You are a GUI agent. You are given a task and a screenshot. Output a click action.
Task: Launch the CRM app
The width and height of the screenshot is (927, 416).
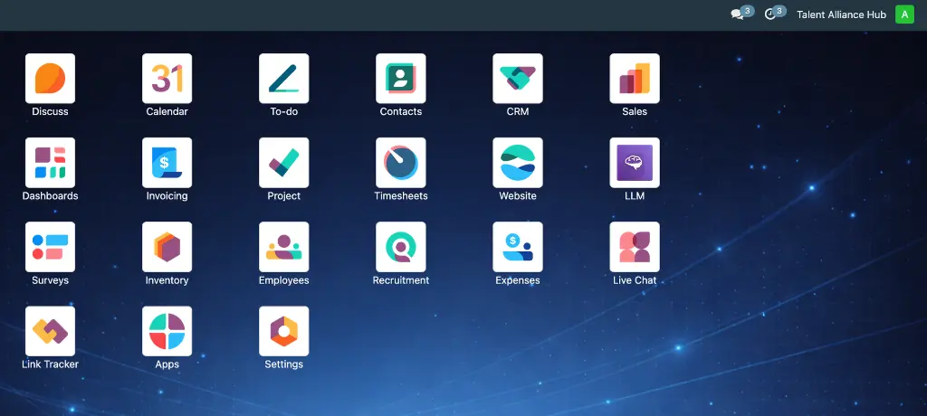(x=517, y=79)
